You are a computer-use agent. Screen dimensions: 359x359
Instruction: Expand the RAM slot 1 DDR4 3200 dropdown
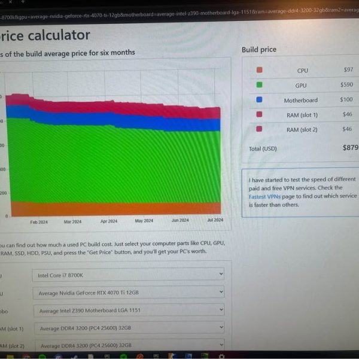pos(128,328)
